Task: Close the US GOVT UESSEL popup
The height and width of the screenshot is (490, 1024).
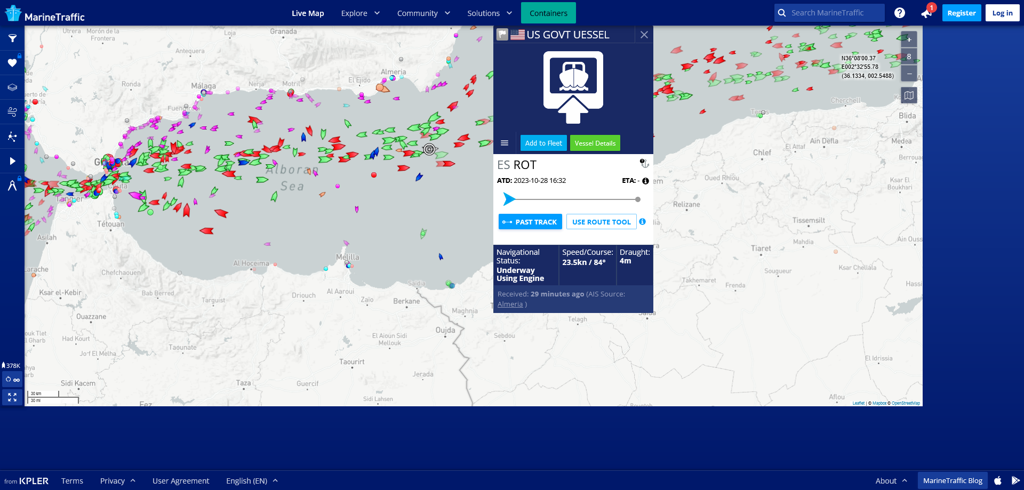Action: click(x=644, y=35)
